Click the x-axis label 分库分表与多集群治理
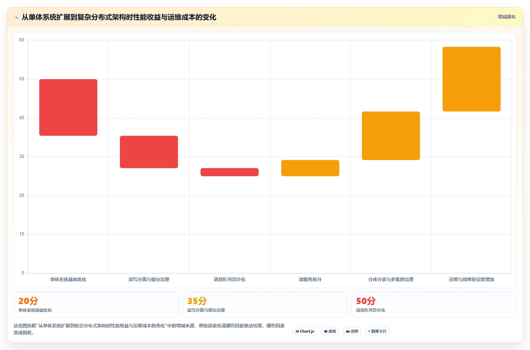Viewport: 530px width, 350px height. point(391,279)
